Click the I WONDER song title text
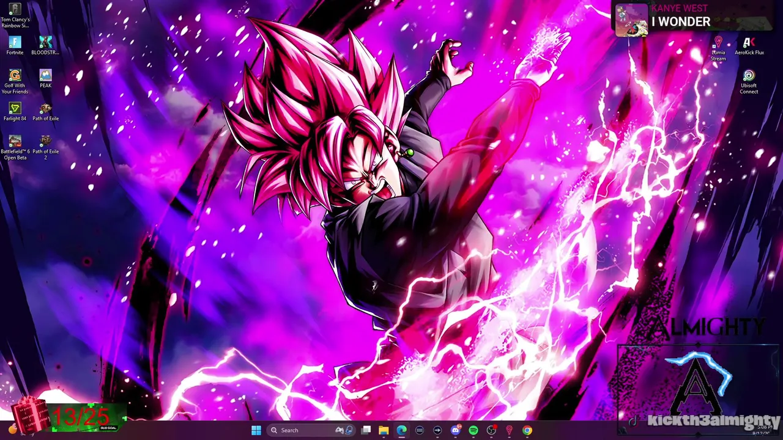This screenshot has height=440, width=783. (681, 22)
